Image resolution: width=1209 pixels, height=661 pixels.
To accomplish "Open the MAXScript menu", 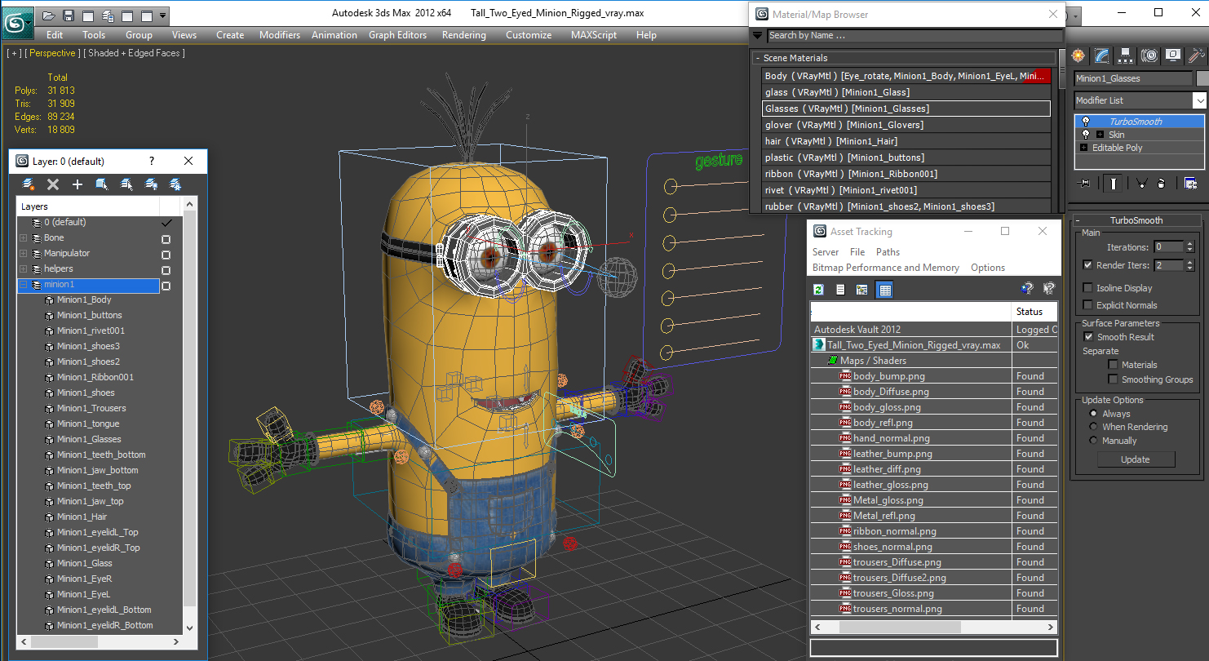I will (595, 35).
